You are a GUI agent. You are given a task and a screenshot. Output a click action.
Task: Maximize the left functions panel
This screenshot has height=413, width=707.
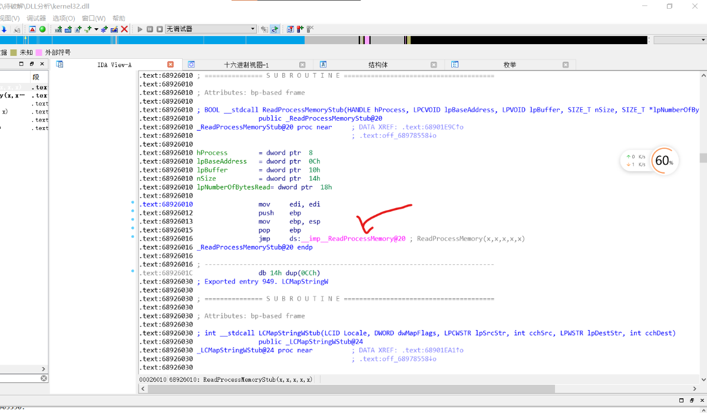pos(22,64)
